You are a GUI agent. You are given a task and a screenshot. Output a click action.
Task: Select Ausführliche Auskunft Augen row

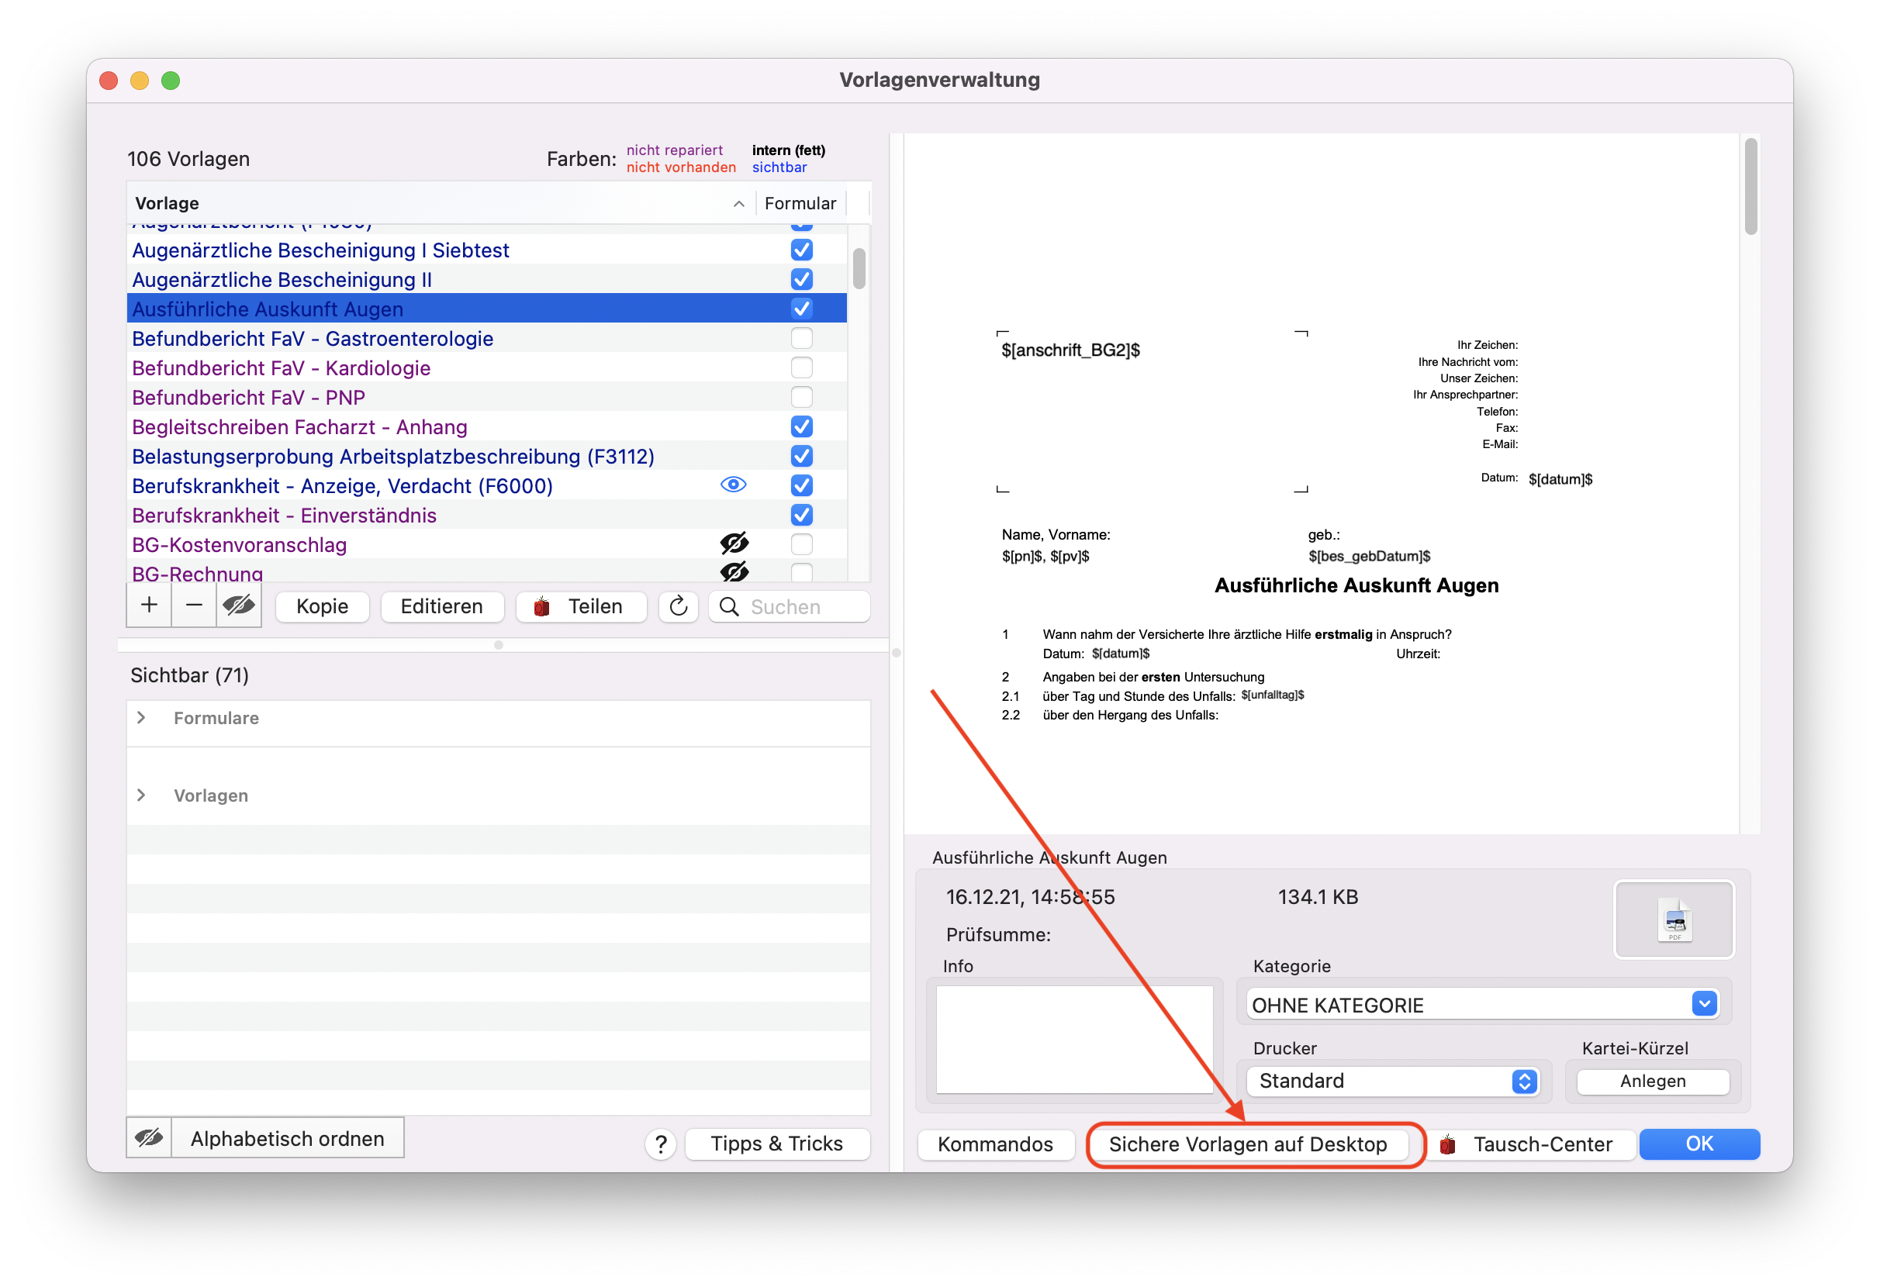coord(486,309)
